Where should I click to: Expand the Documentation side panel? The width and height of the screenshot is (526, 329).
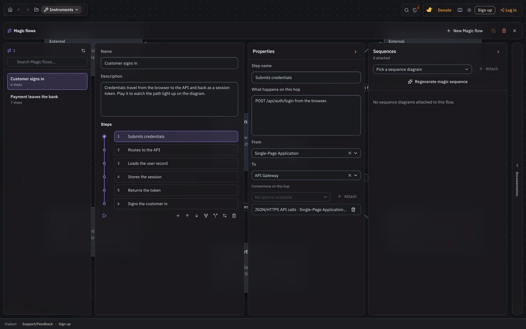(x=517, y=165)
